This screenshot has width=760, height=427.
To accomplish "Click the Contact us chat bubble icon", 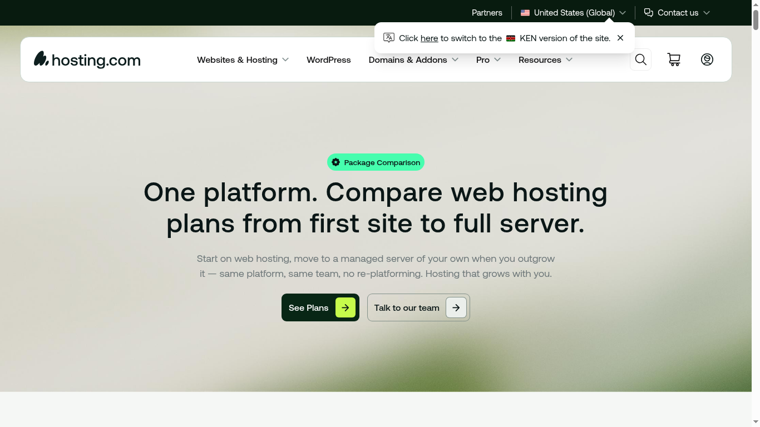I will click(x=649, y=12).
